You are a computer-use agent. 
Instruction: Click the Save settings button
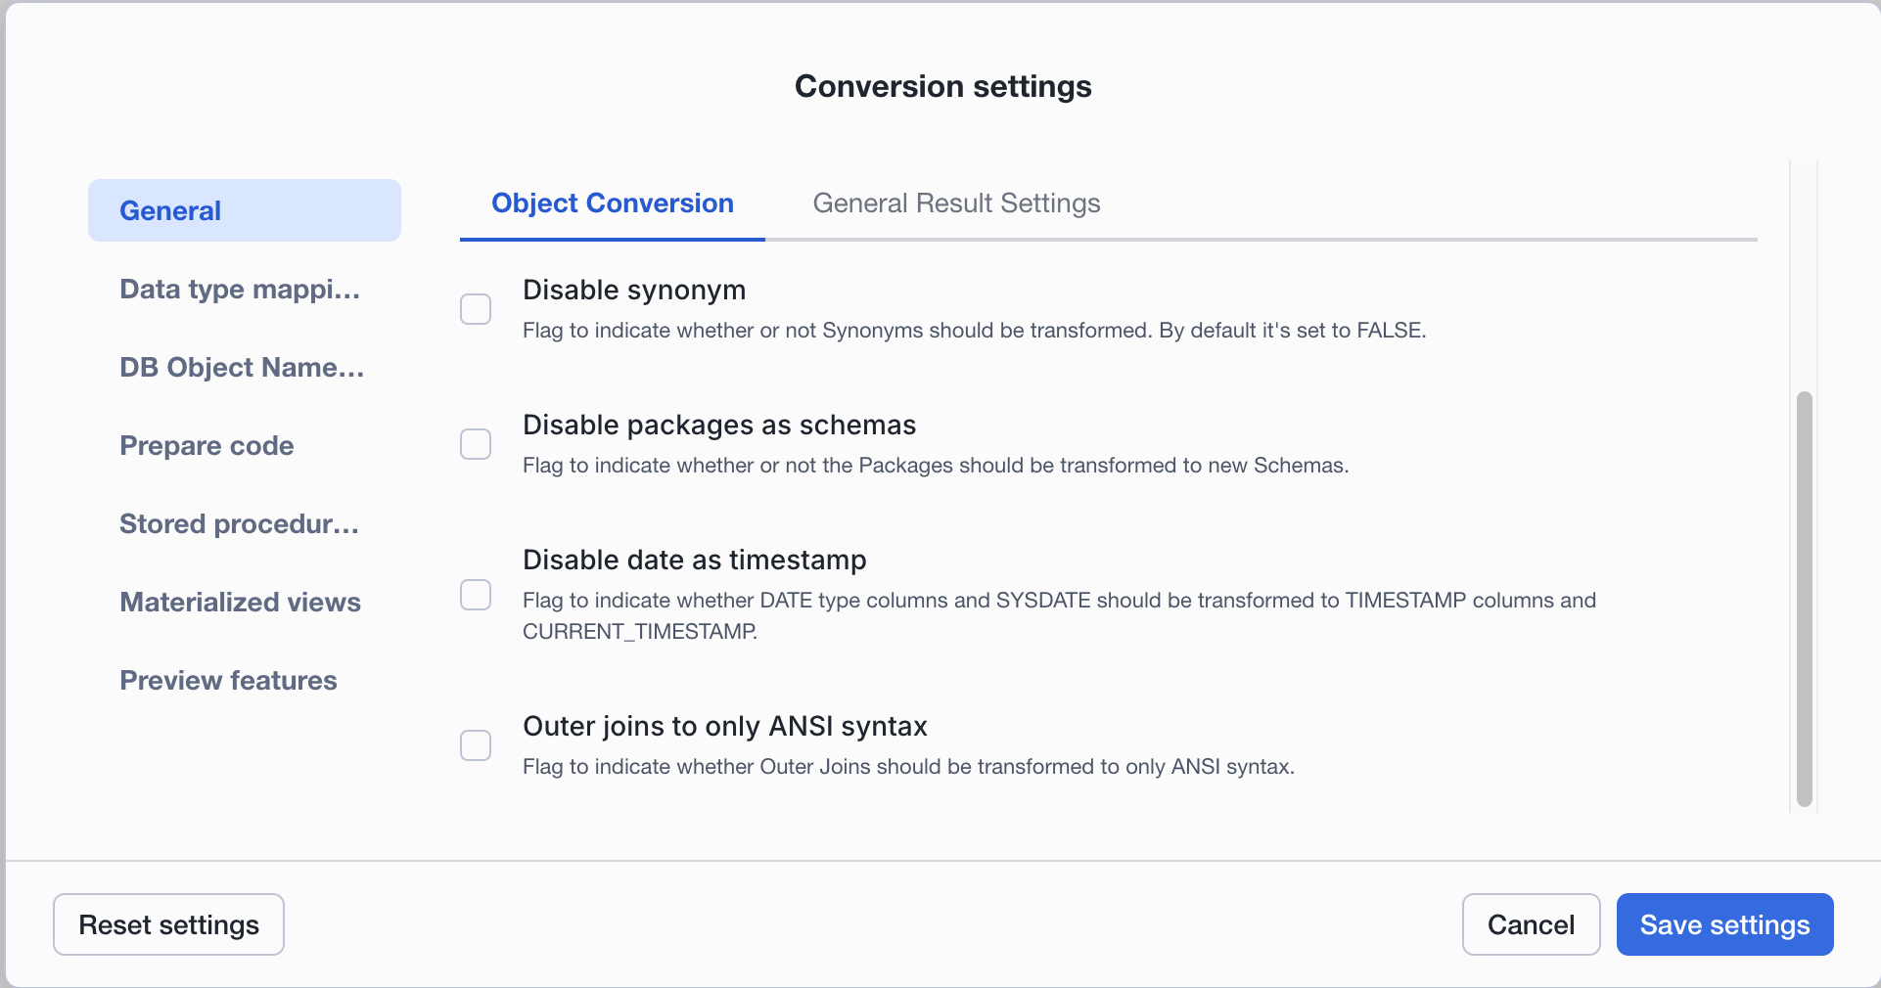pos(1724,924)
